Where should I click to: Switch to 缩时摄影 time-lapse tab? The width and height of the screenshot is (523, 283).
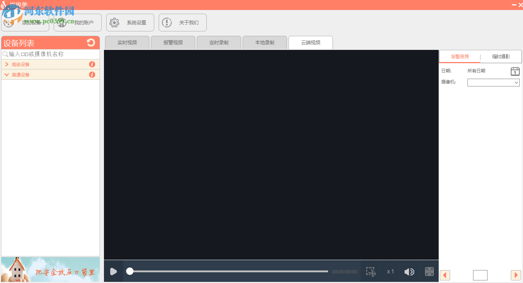tap(501, 57)
